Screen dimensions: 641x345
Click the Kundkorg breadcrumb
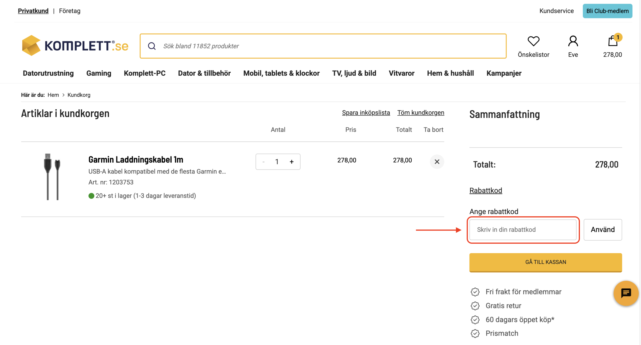pyautogui.click(x=79, y=95)
